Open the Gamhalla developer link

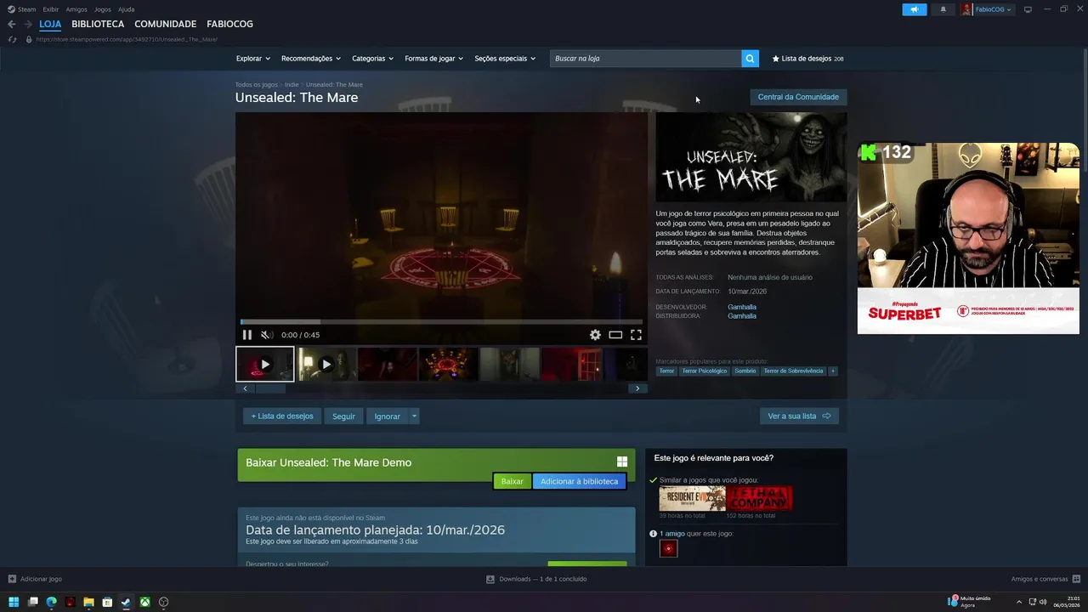pyautogui.click(x=742, y=307)
